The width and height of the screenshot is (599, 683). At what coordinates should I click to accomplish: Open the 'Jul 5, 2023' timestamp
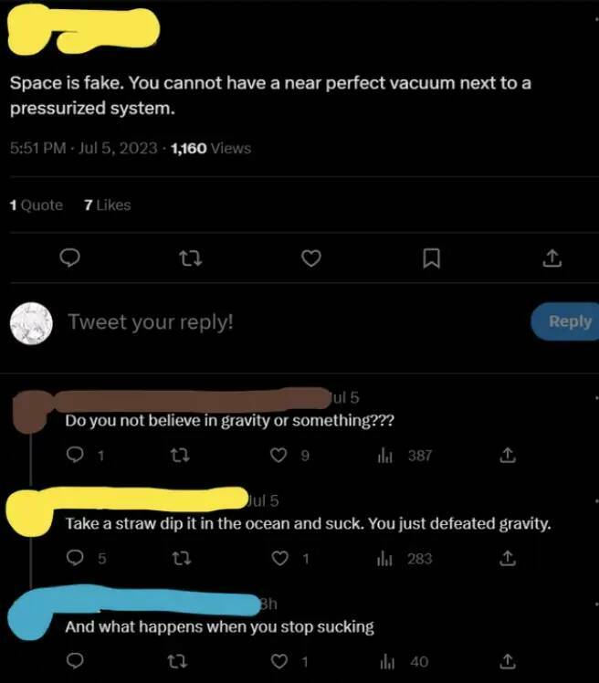(x=118, y=148)
